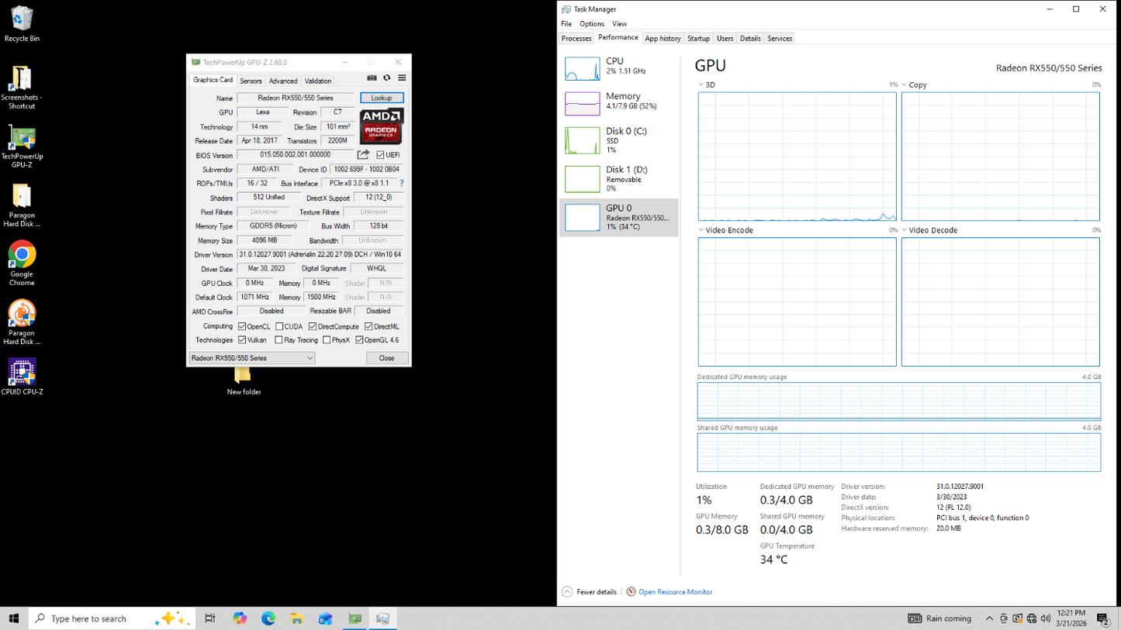This screenshot has height=630, width=1121.
Task: Open the GPU-Z hamburger menu
Action: 402,78
